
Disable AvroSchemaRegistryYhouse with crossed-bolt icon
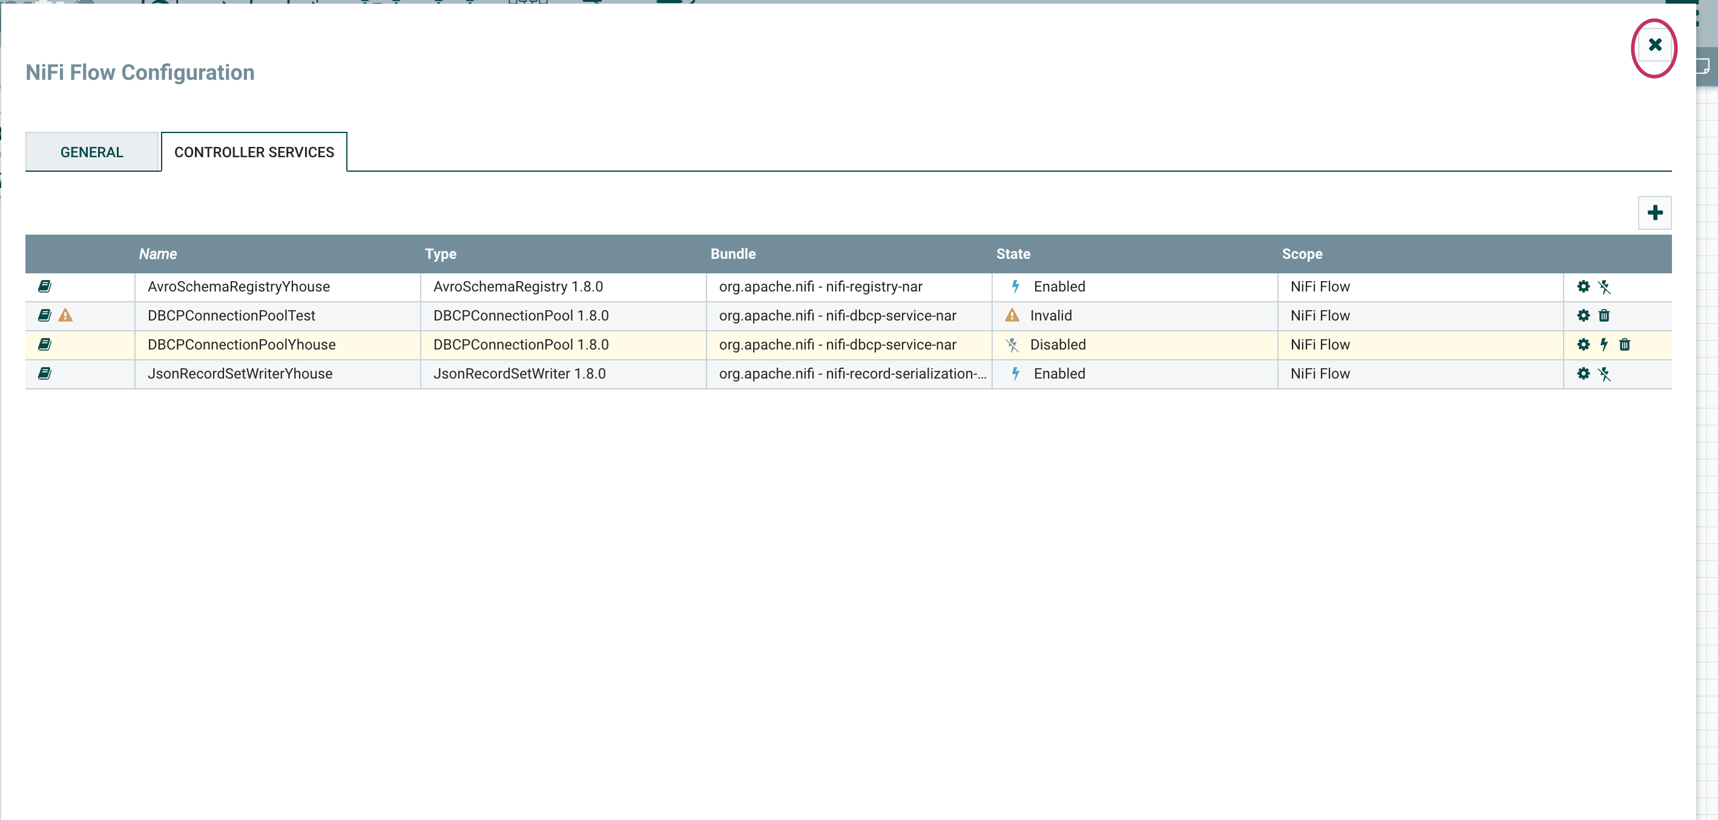1604,287
